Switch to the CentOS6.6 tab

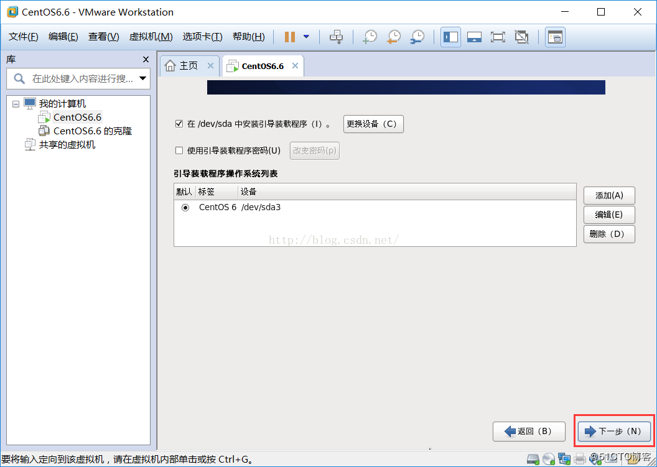[263, 66]
